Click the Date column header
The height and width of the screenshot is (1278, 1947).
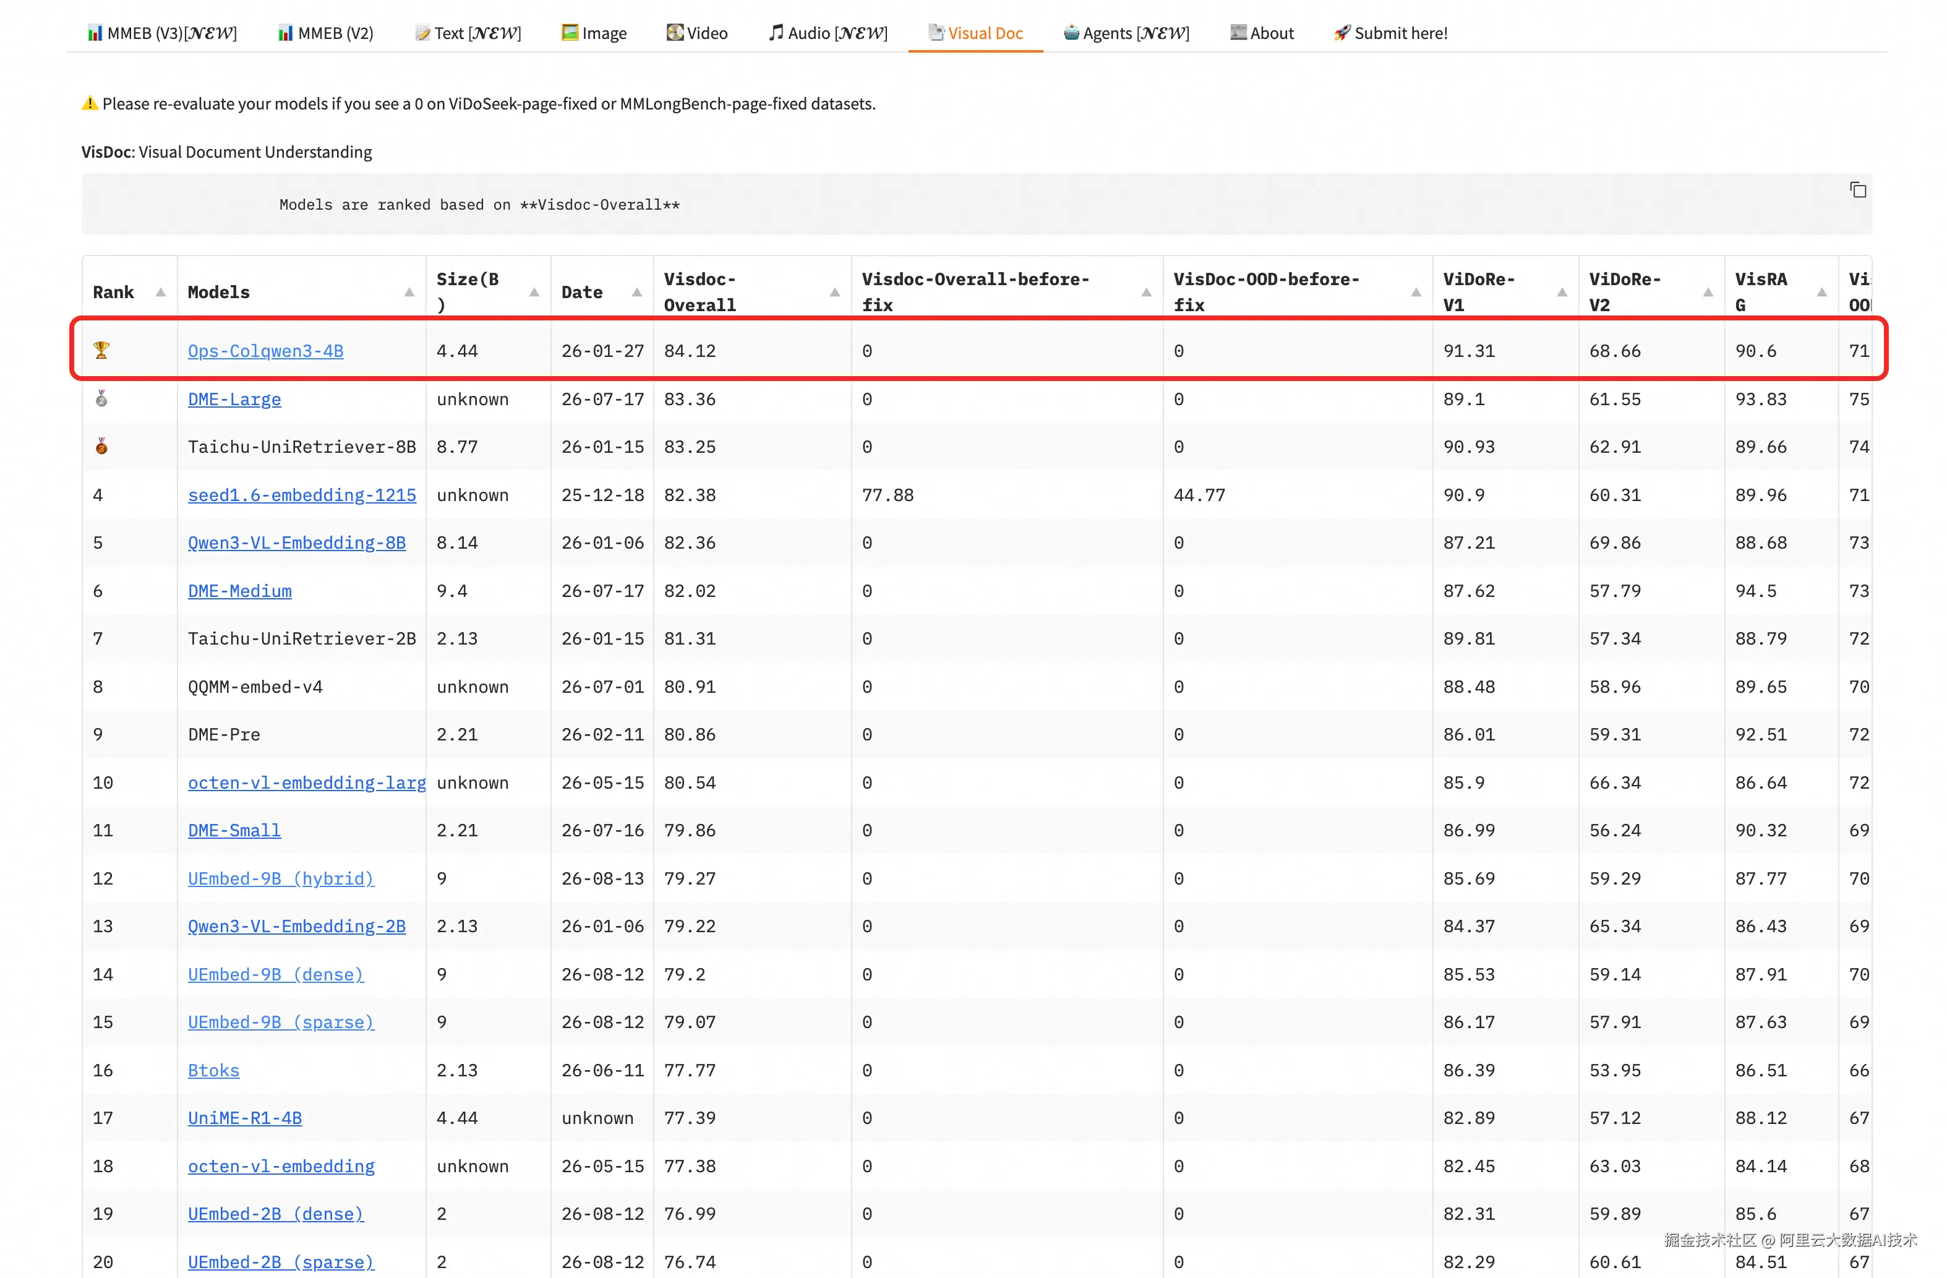602,292
